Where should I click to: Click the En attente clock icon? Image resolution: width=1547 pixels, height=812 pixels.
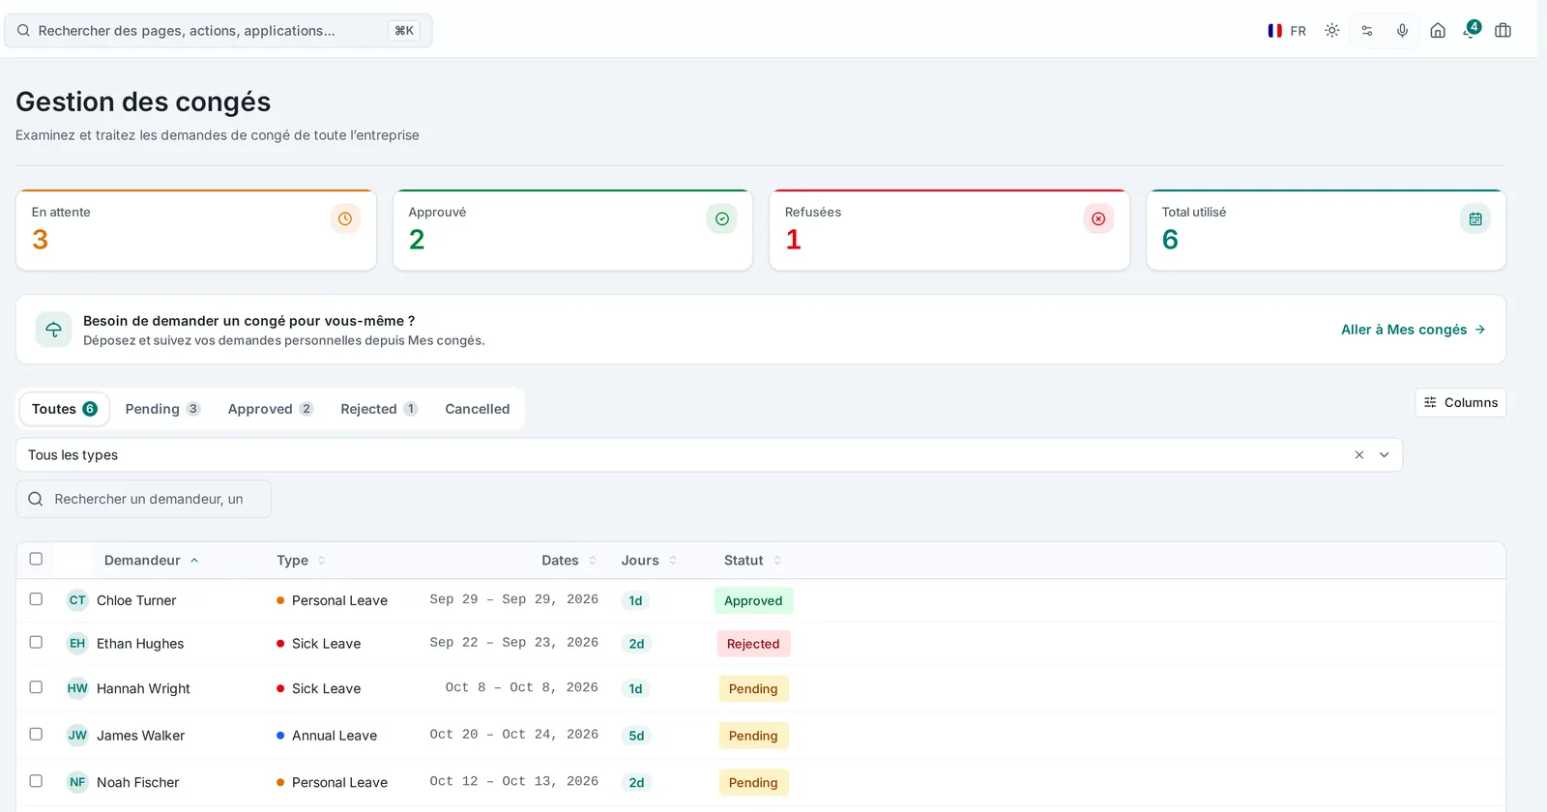tap(345, 218)
